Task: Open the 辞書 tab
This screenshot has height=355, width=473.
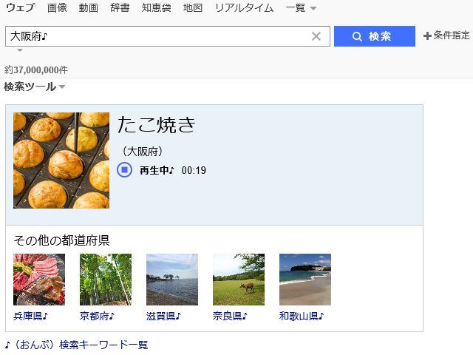Action: click(x=120, y=8)
